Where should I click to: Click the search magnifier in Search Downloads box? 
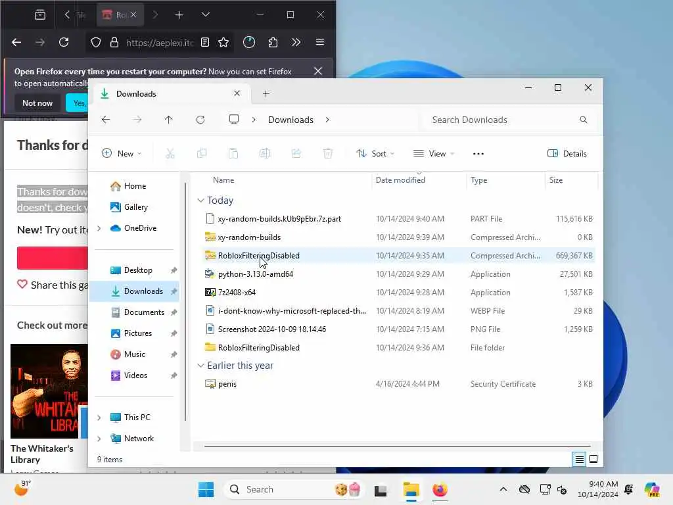[584, 120]
